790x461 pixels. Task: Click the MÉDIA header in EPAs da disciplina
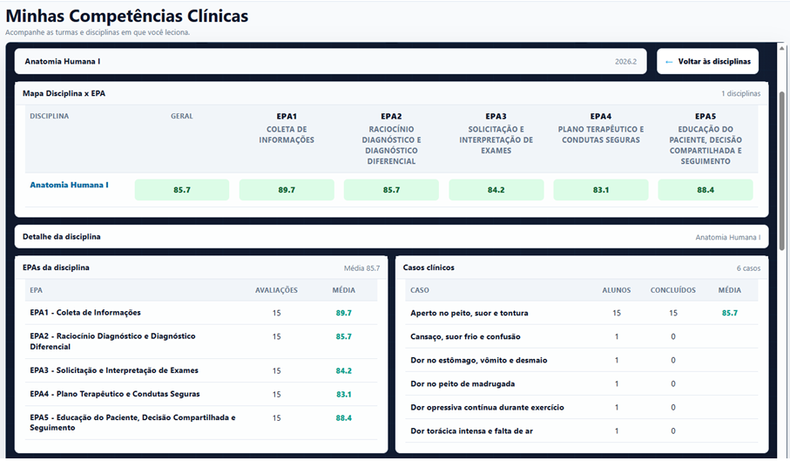pyautogui.click(x=343, y=290)
